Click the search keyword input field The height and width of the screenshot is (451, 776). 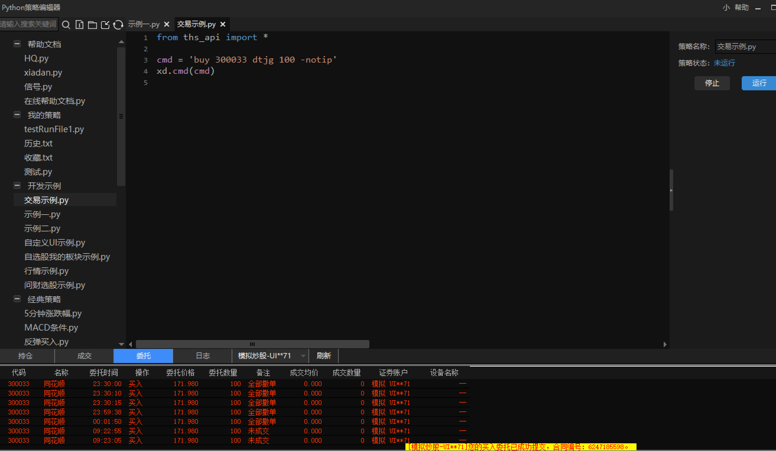(29, 24)
